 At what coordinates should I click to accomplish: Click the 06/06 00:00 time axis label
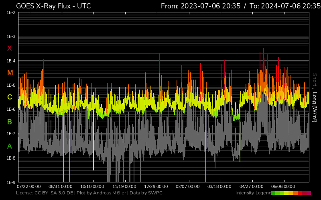tap(283, 186)
